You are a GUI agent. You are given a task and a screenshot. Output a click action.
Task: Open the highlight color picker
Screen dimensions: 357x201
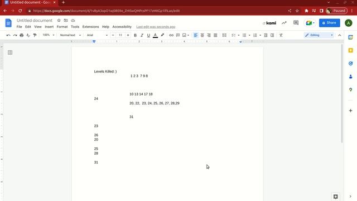(162, 35)
